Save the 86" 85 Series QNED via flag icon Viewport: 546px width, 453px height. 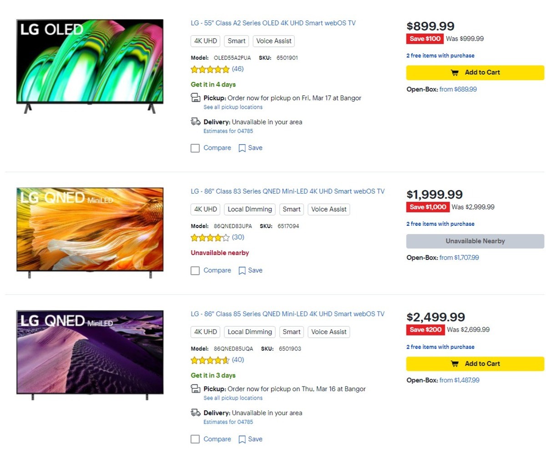242,439
